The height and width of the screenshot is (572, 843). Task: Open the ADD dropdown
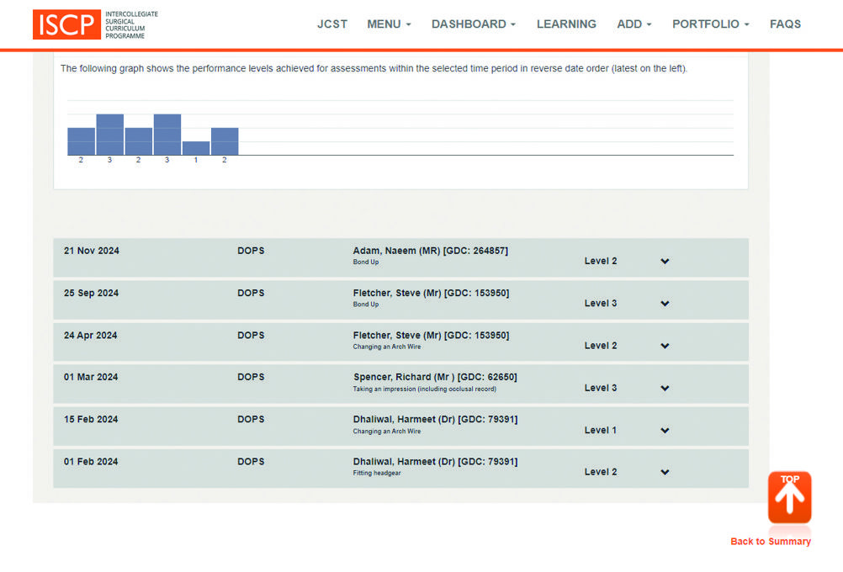634,24
